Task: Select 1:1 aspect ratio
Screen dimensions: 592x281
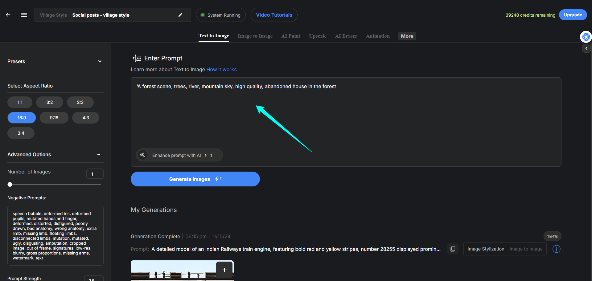Action: 20,102
